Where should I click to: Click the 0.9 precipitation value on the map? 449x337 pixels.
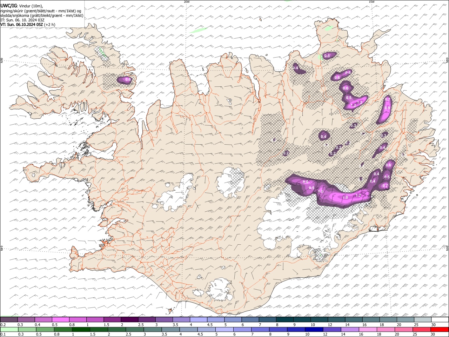(x=387, y=108)
